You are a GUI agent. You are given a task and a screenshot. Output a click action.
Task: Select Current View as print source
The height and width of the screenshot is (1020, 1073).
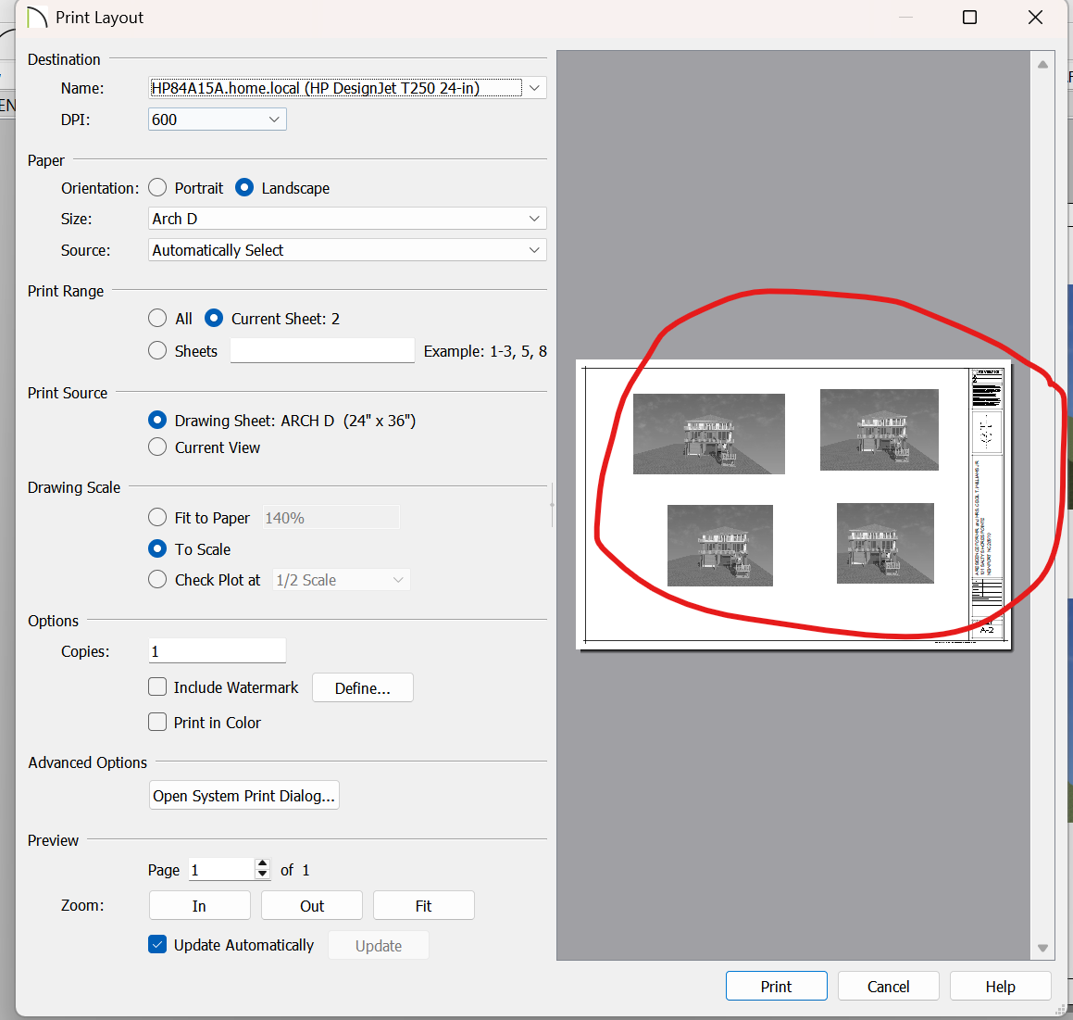(x=158, y=447)
